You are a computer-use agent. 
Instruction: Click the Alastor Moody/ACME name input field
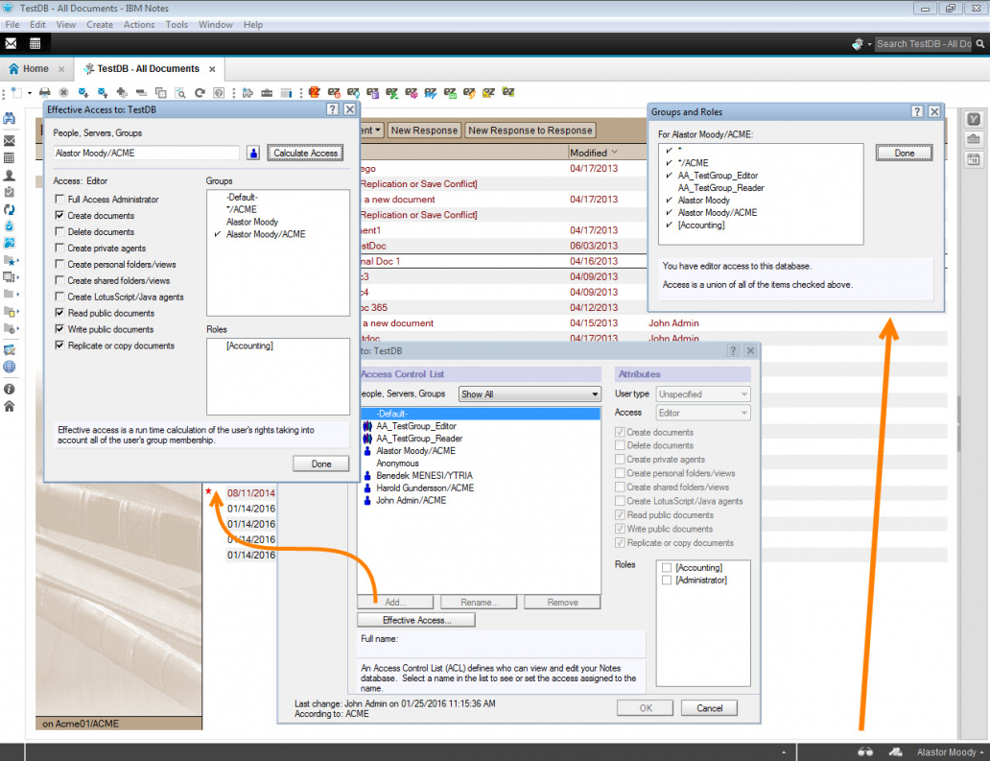pyautogui.click(x=147, y=153)
